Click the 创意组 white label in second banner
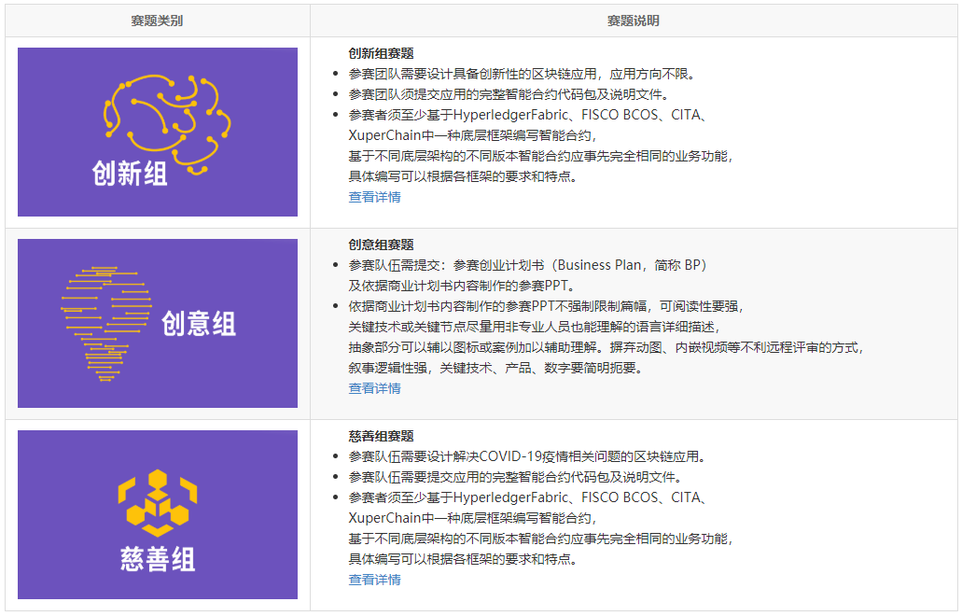This screenshot has height=616, width=962. pos(199,323)
